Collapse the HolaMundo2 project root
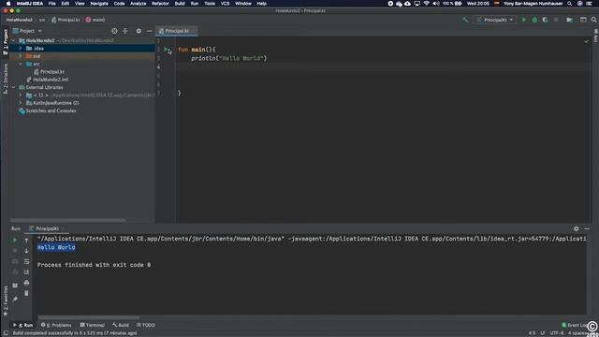 (x=14, y=40)
